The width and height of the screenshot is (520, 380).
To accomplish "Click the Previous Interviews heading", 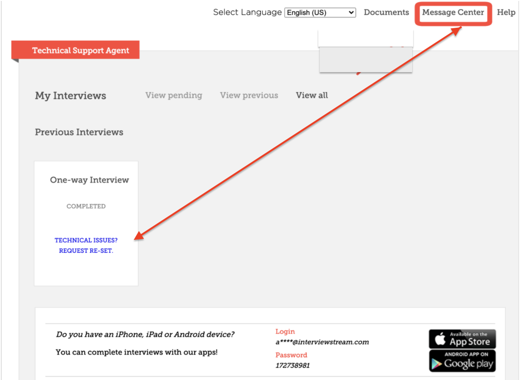I will click(x=79, y=132).
